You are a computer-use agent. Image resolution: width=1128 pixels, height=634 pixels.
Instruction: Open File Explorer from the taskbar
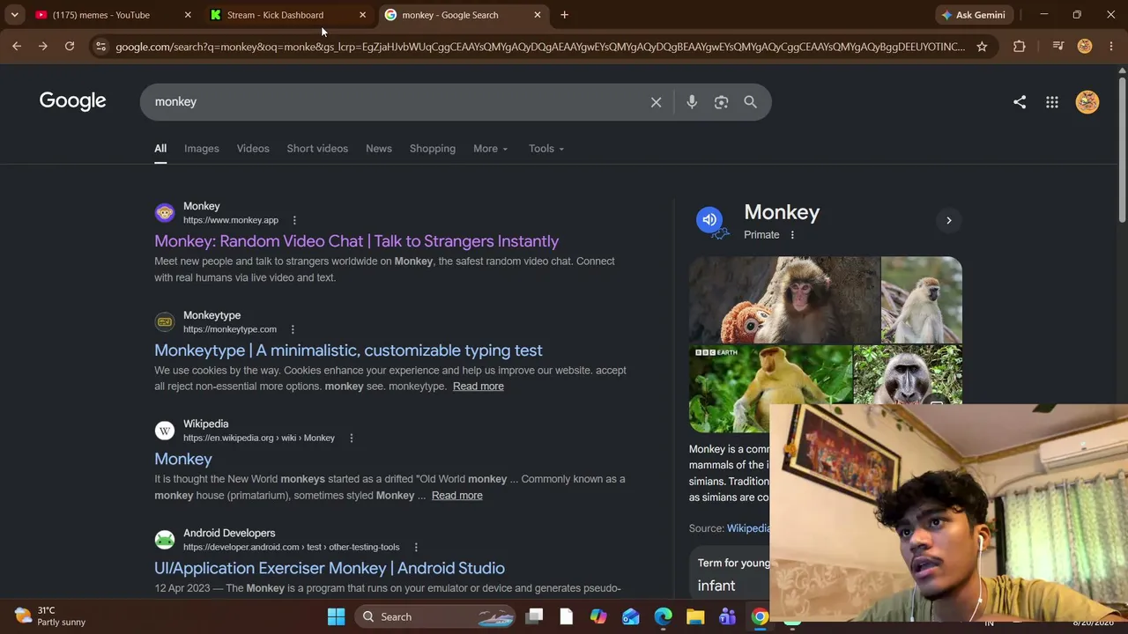(695, 617)
